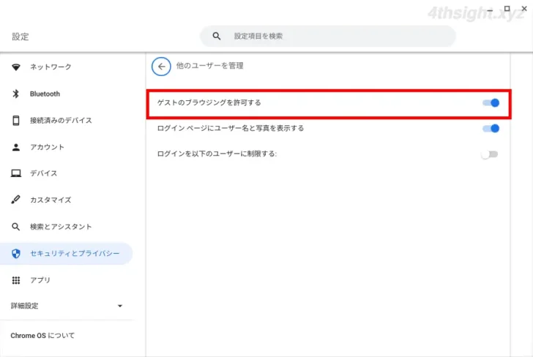Click the magnifier icon for 検索とアシスタント
The image size is (533, 357).
(x=16, y=227)
